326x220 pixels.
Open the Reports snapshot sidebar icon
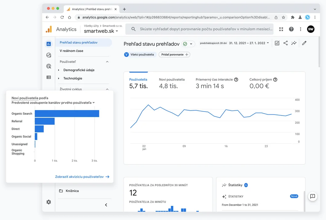click(x=49, y=44)
